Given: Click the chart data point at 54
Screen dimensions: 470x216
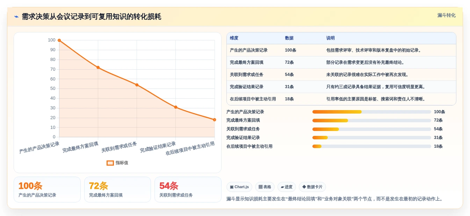Looking at the screenshot, I should tap(137, 85).
